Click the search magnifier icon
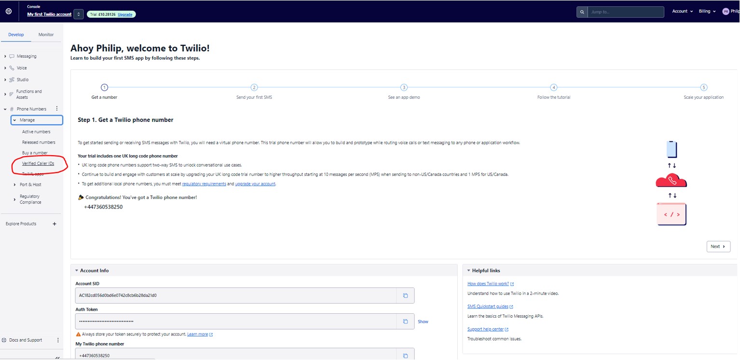 pyautogui.click(x=582, y=12)
